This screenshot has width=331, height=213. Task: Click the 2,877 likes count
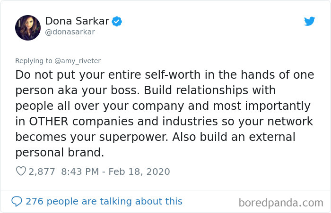tap(42, 172)
